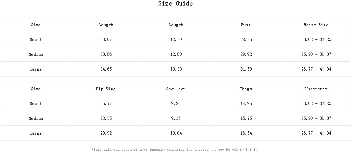Image resolution: width=352 pixels, height=152 pixels.
Task: Select the 34.65 length value
Action: click(106, 69)
